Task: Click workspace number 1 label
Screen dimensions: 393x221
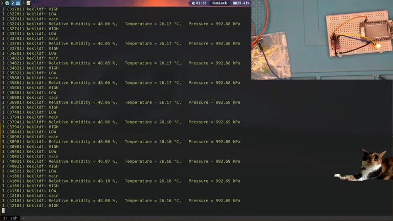Action: point(2,3)
